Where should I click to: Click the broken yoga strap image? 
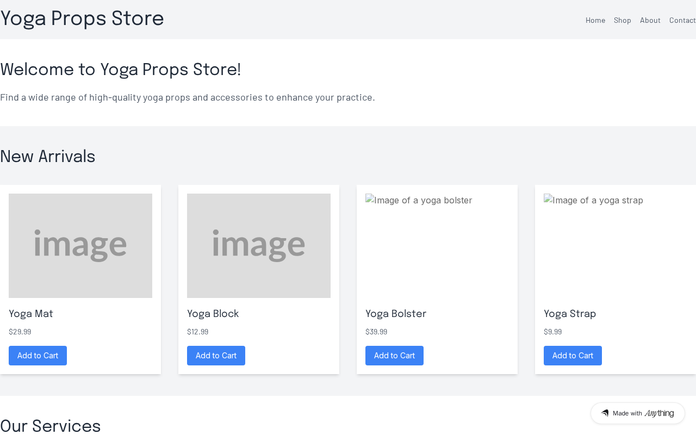(x=593, y=200)
